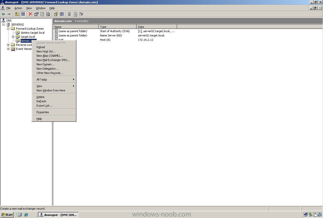Expand the target.local zone node
323x218 pixels.
(x=13, y=37)
